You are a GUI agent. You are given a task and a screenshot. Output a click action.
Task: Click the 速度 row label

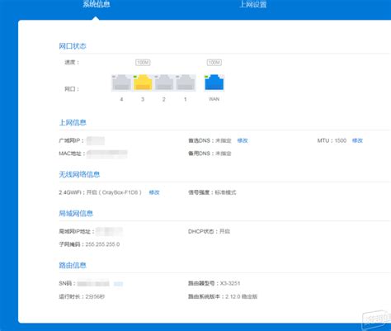[x=72, y=63]
